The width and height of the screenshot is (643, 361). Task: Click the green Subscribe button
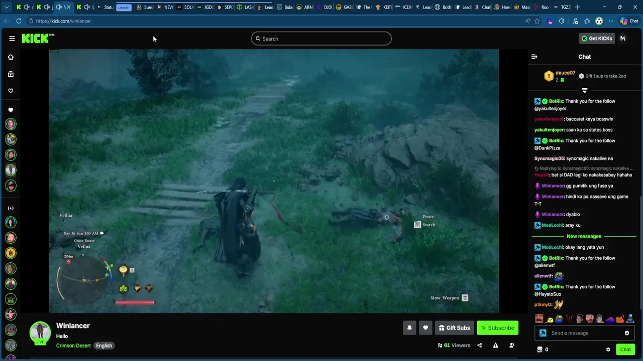(497, 328)
